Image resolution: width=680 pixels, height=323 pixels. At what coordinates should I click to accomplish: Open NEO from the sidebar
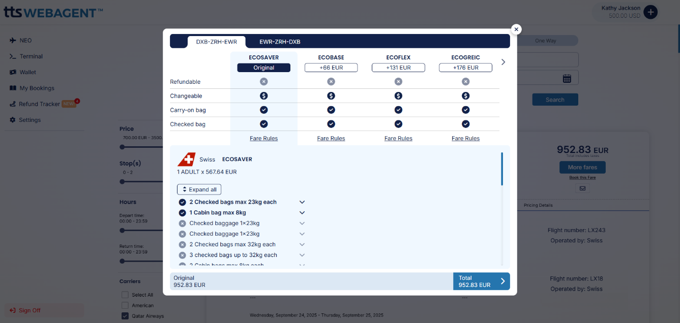click(x=25, y=41)
